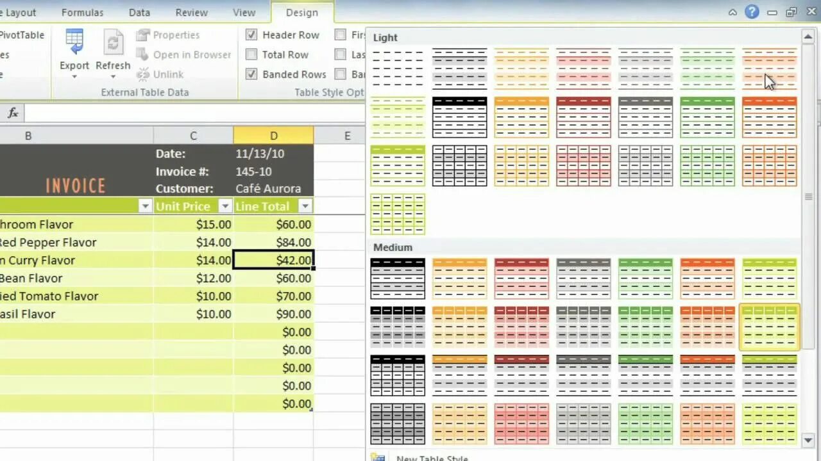Toggle the Header Row checkbox
This screenshot has width=821, height=461.
(x=251, y=35)
